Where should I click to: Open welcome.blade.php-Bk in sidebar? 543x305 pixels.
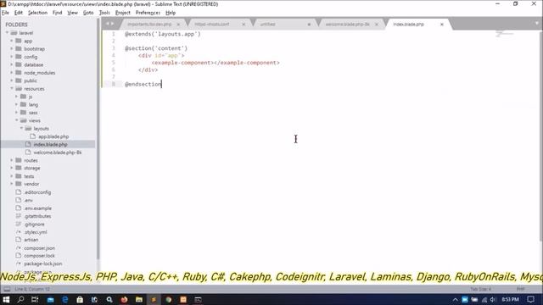click(x=57, y=152)
